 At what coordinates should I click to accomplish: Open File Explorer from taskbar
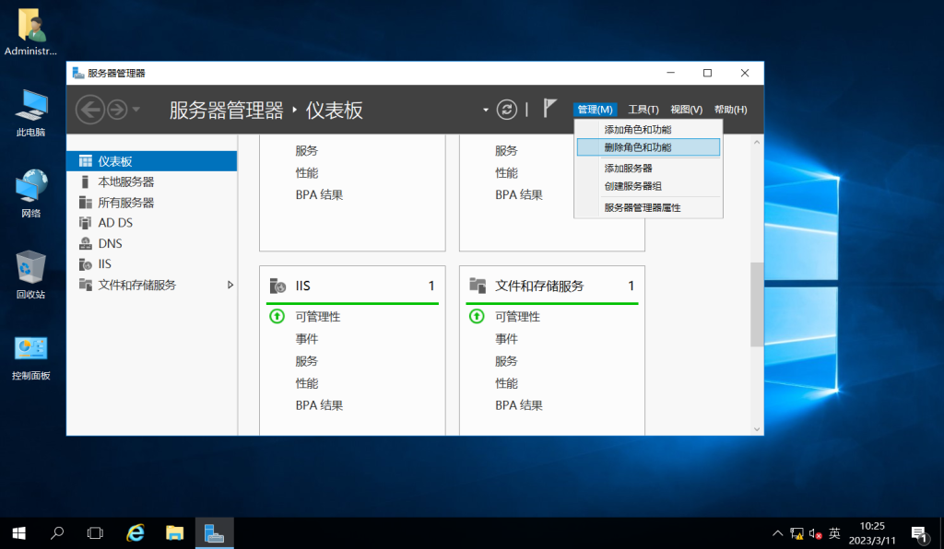pyautogui.click(x=174, y=533)
